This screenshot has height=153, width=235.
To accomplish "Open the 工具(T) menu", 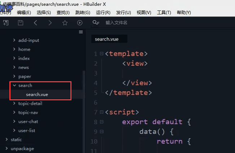I will 164,12.
